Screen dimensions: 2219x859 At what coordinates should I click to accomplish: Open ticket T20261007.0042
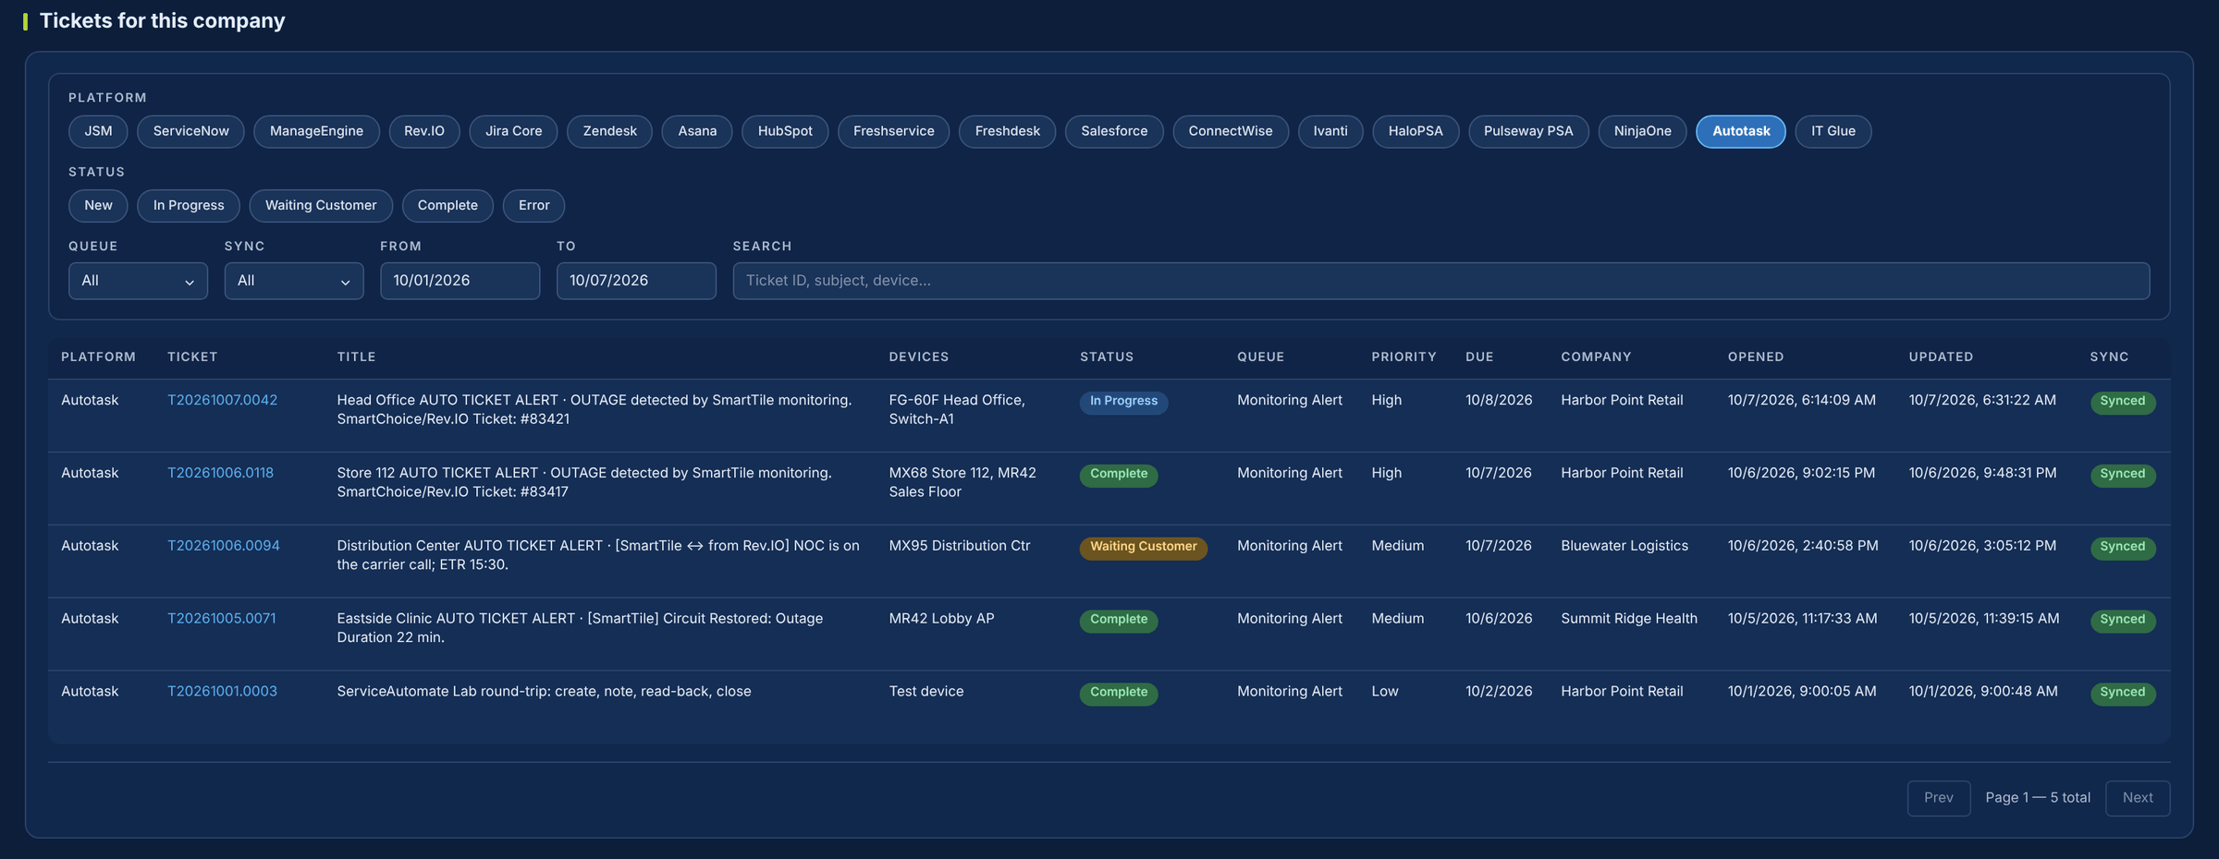point(222,400)
